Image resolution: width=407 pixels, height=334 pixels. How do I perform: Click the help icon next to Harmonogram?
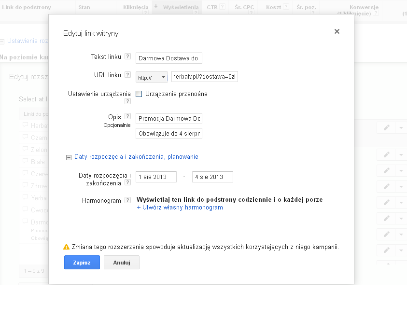127,200
